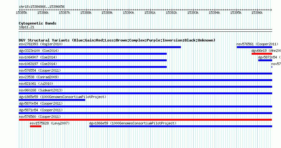This screenshot has height=148, width=281.
Task: Click the 15393k ruler tick label
Action: 193,13
